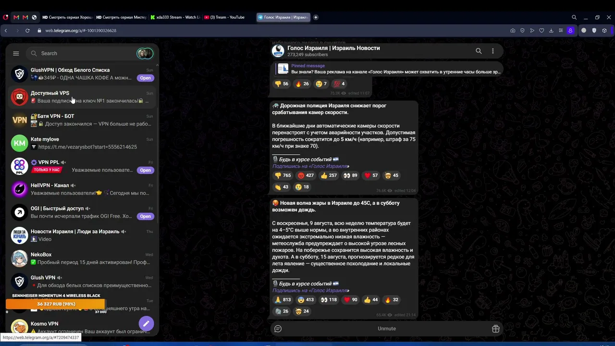Jump to the pinned message
This screenshot has width=615, height=346.
point(388,69)
